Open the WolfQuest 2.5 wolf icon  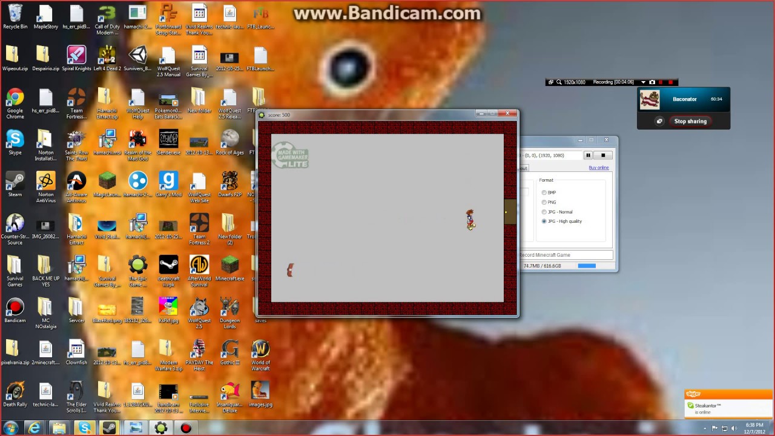coord(199,313)
